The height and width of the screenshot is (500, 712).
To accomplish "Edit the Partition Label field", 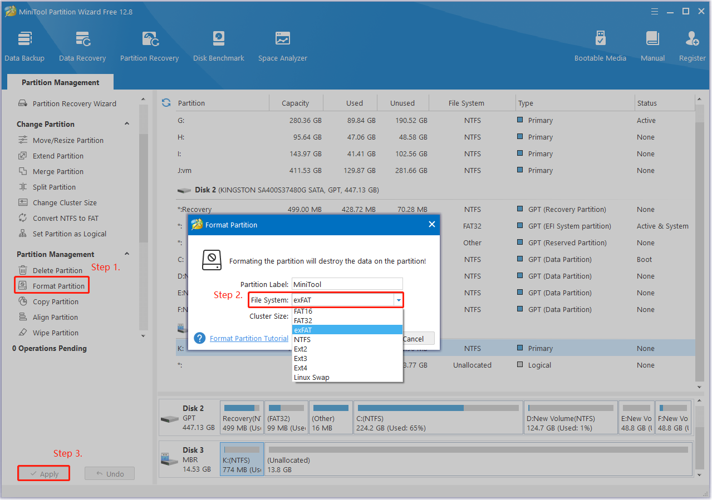I will 347,284.
